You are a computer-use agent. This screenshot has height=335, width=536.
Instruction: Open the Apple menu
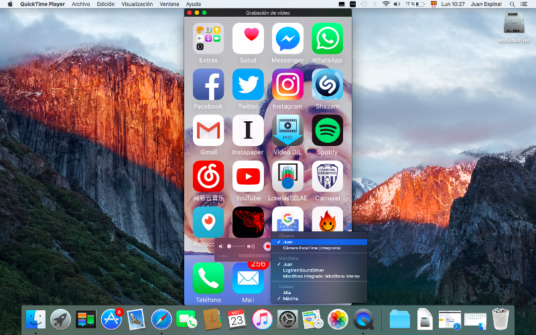10,4
